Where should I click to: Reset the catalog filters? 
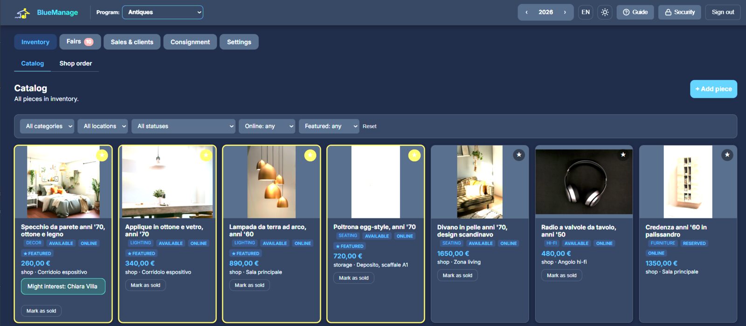[x=369, y=126]
